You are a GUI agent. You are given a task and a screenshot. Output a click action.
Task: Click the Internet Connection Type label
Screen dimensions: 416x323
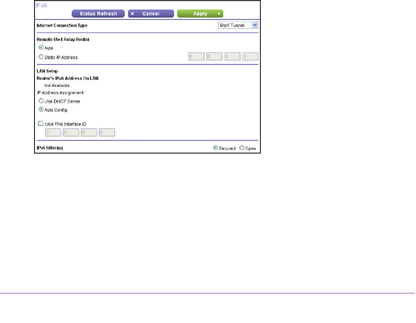(x=62, y=26)
